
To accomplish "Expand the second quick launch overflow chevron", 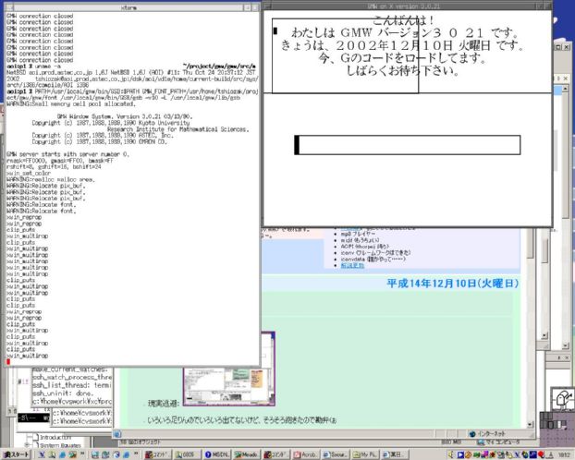I will pos(136,454).
